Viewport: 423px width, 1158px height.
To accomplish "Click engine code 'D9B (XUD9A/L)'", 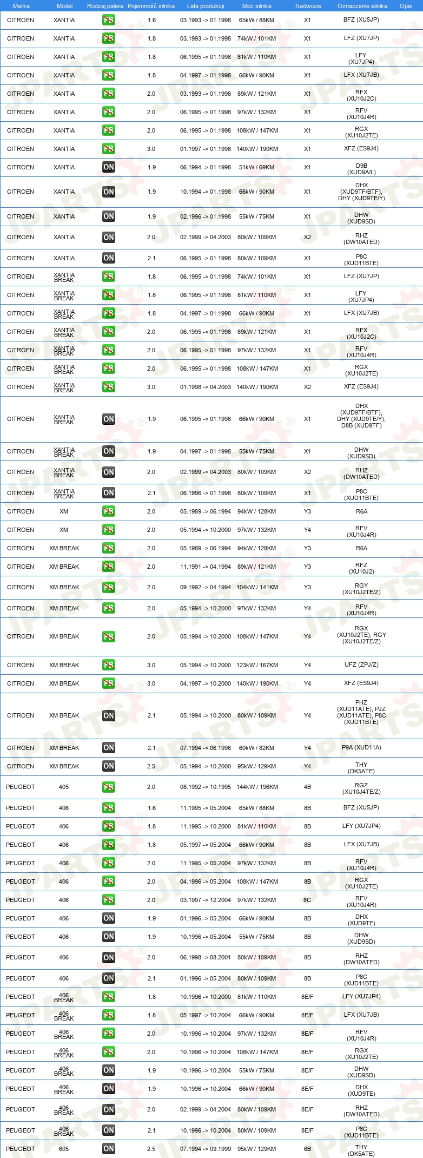I will tap(361, 169).
